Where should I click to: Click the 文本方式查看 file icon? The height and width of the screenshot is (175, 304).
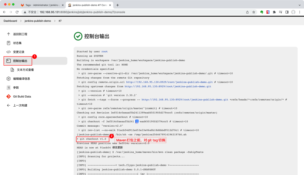tap(12, 70)
